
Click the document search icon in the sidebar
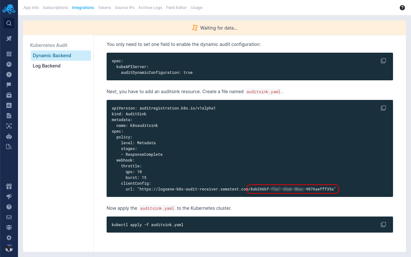(9, 146)
